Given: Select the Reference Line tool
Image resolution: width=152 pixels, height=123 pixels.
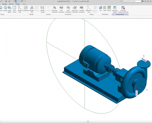Looking at the screenshot, I should [x=89, y=9].
